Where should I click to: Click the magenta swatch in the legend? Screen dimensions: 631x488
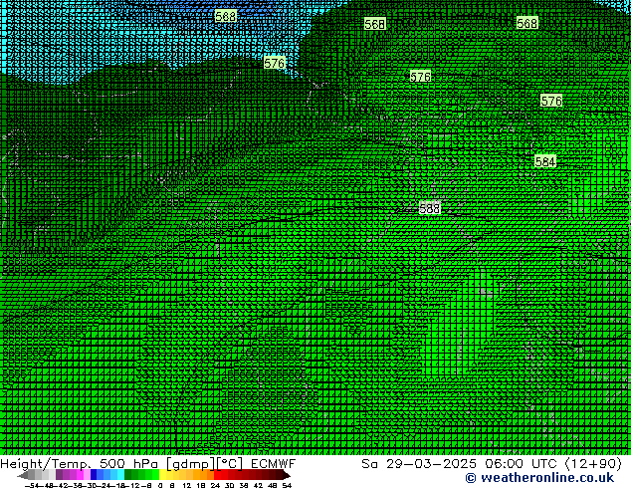(x=80, y=474)
